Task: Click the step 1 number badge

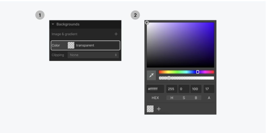Action: (x=40, y=15)
